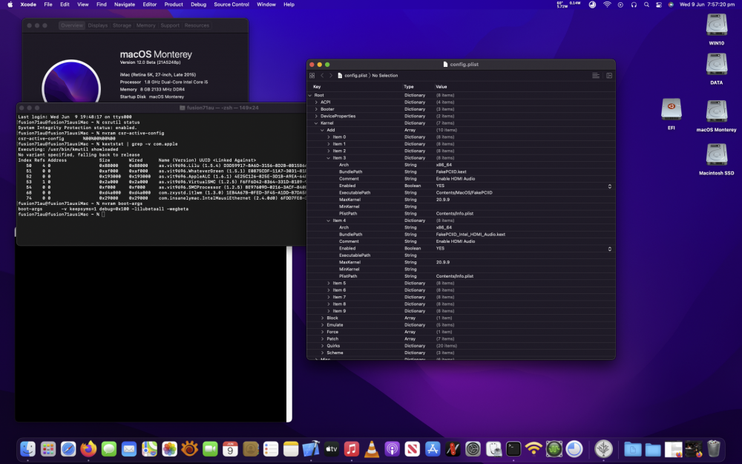Open Messages from the dock
This screenshot has height=464, width=742.
click(x=109, y=449)
